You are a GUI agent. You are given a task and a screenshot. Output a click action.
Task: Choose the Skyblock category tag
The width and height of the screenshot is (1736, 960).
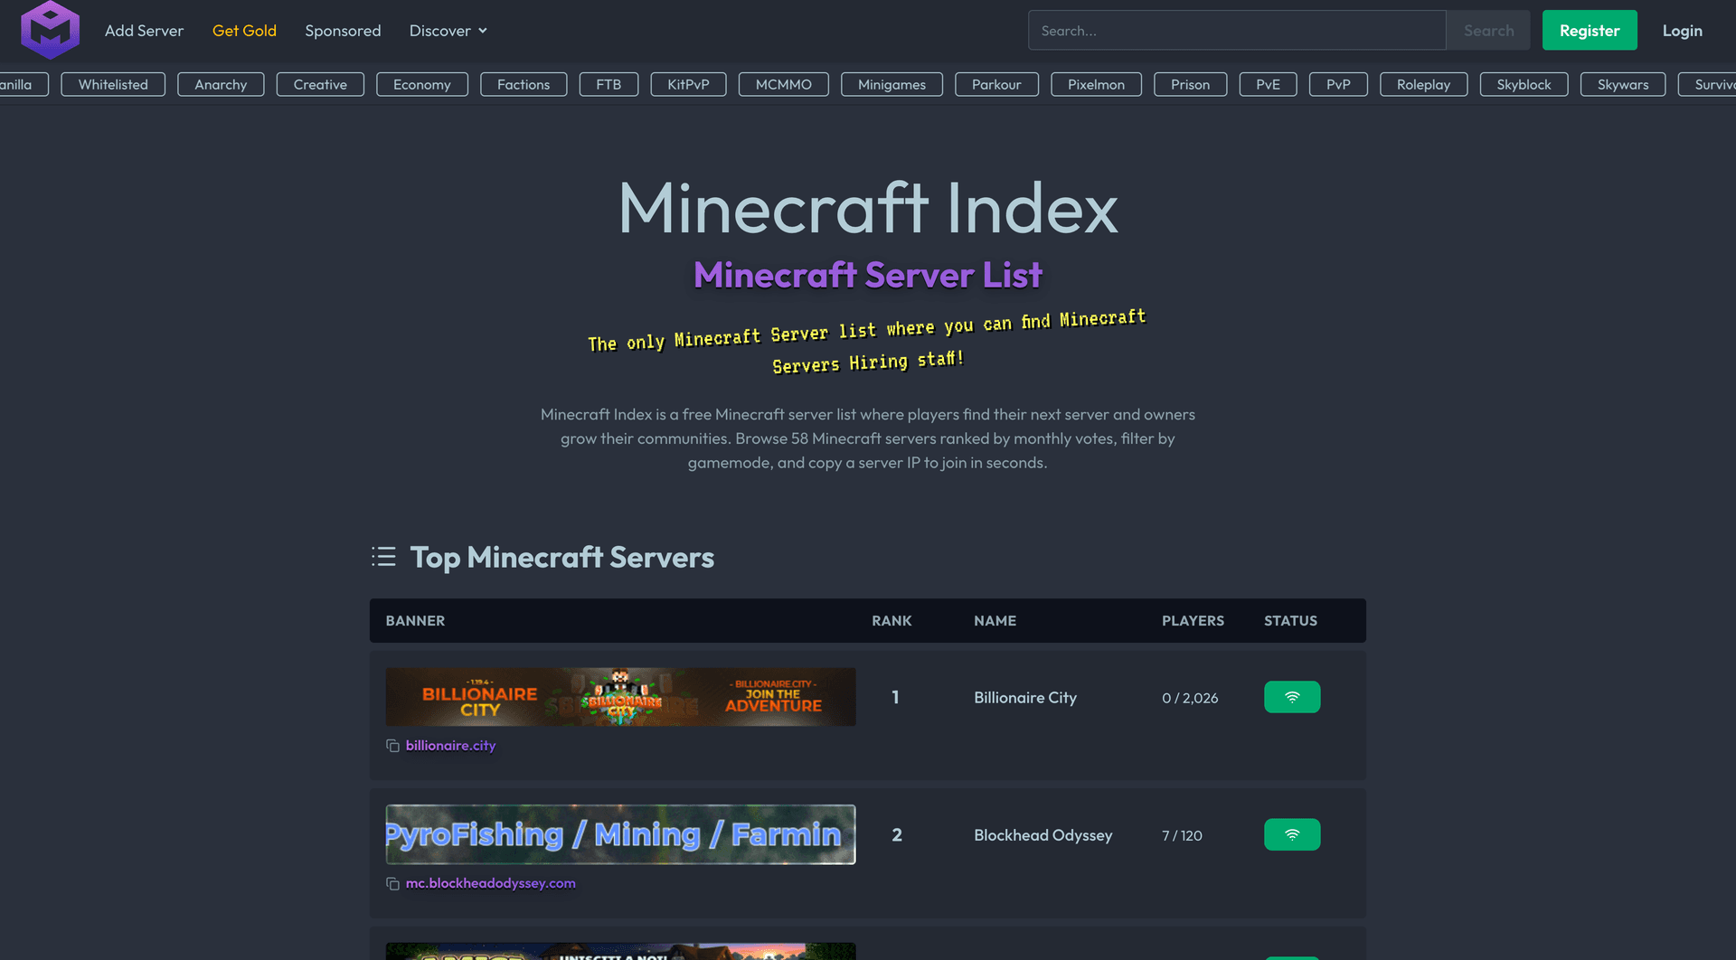pyautogui.click(x=1524, y=84)
